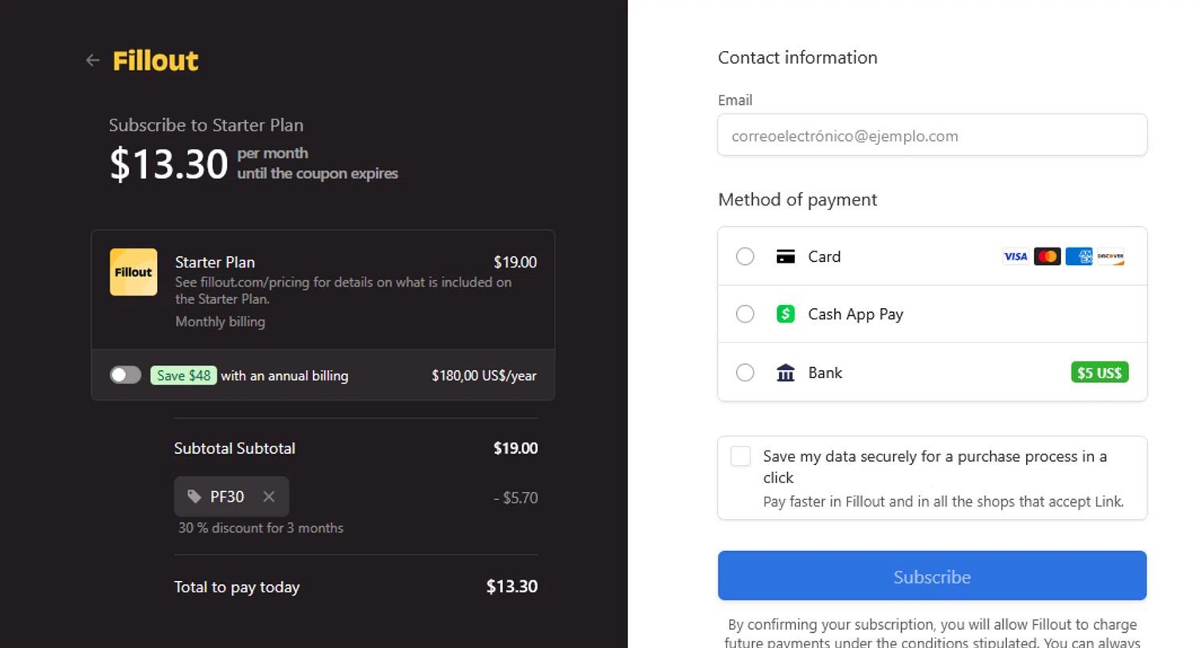Click the bank building icon
The height and width of the screenshot is (648, 1195).
tap(786, 373)
